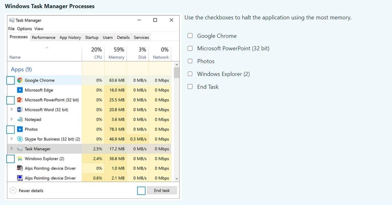This screenshot has height=205, width=392.
Task: Expand Skype for Business child processes
Action: [x=12, y=139]
